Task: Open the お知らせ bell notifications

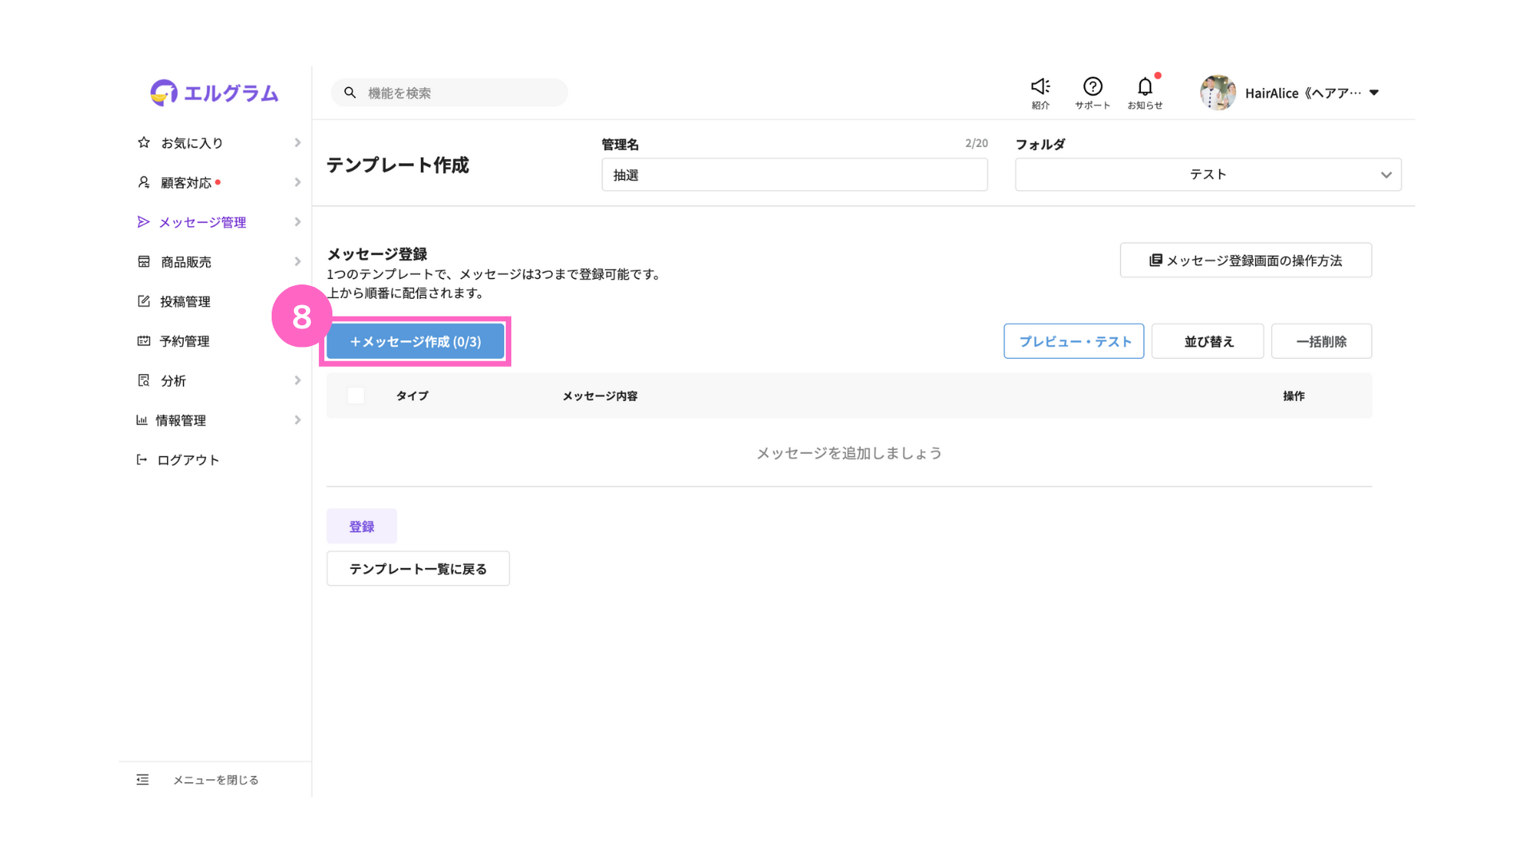Action: pyautogui.click(x=1145, y=86)
